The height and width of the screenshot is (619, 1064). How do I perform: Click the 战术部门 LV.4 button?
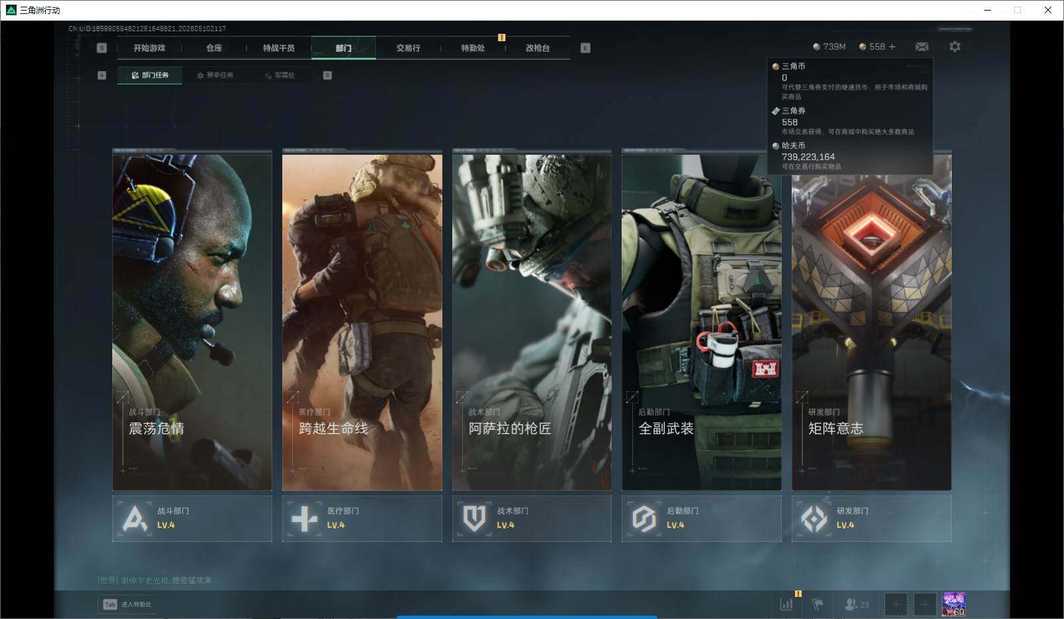[x=532, y=519]
